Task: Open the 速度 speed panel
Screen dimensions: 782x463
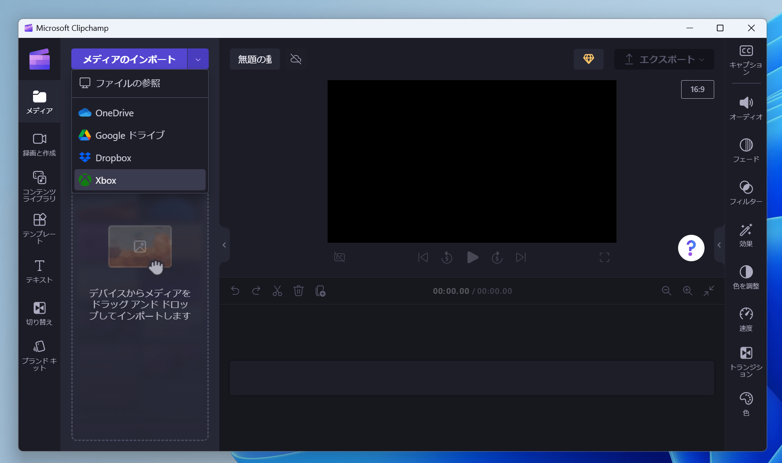Action: coord(746,320)
